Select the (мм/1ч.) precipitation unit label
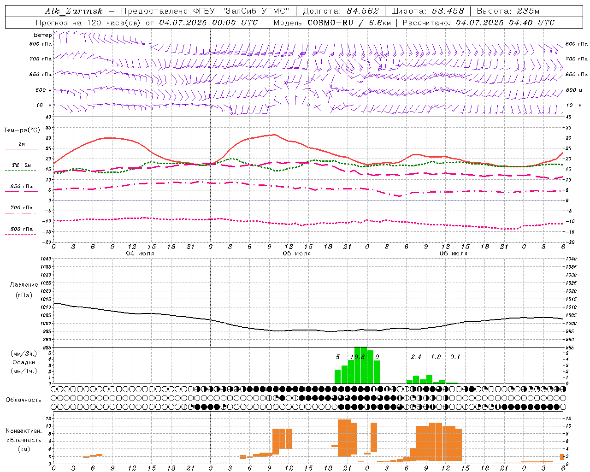This screenshot has height=472, width=590. 24,371
